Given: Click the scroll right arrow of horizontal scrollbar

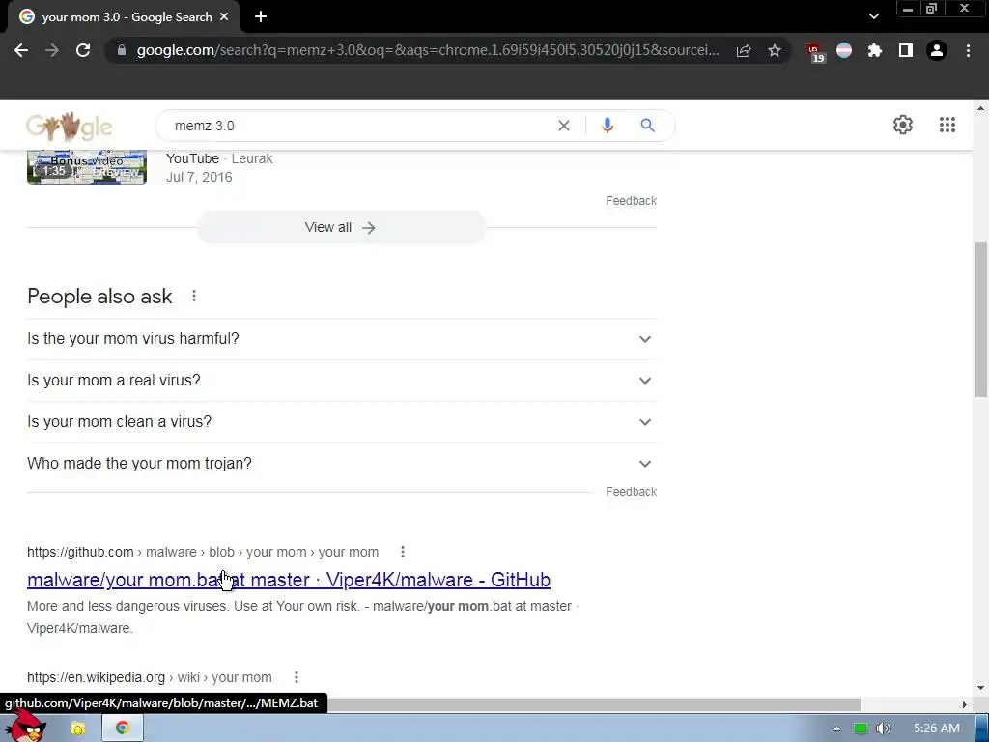Looking at the screenshot, I should coord(965,704).
